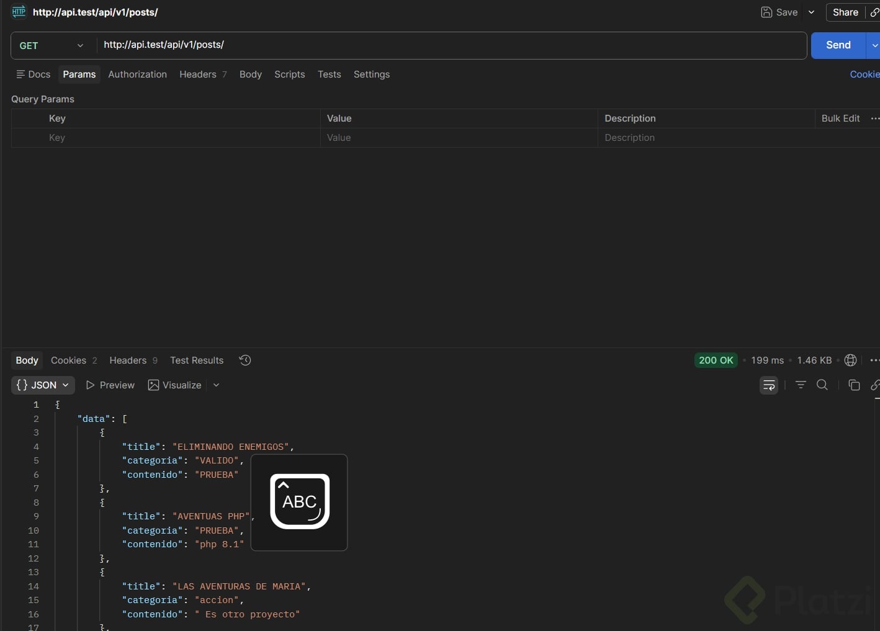Open the response Headers tab with 9 items
880x631 pixels.
[133, 360]
